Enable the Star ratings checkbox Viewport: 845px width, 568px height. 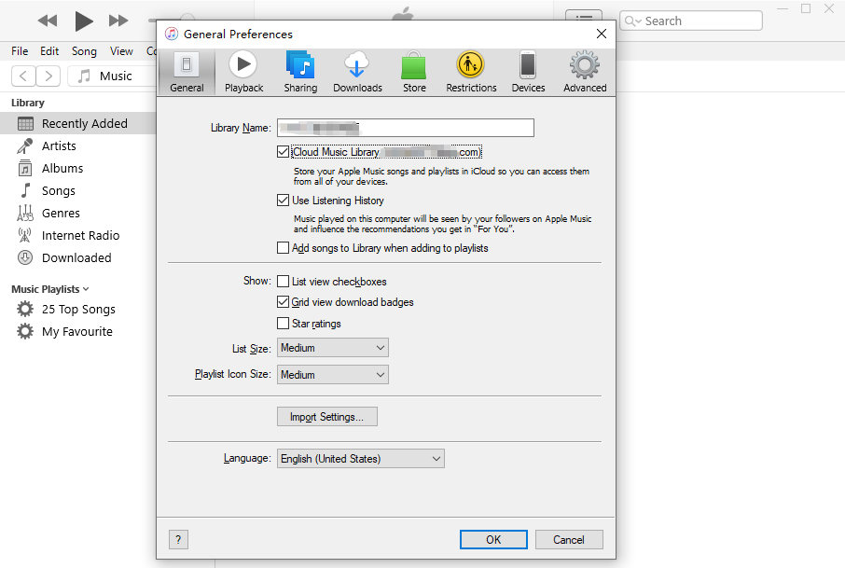pos(283,324)
